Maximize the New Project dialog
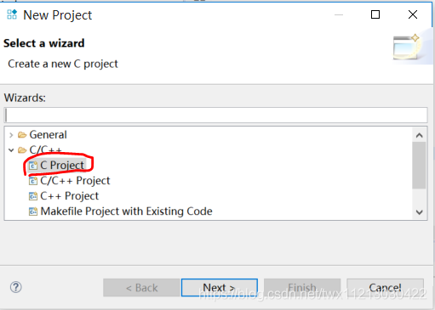This screenshot has width=435, height=310. pos(375,14)
